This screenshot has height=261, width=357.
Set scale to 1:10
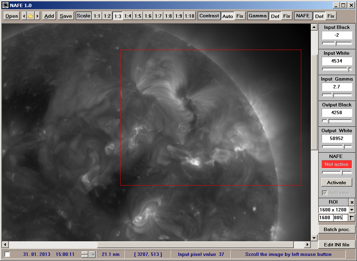[190, 16]
